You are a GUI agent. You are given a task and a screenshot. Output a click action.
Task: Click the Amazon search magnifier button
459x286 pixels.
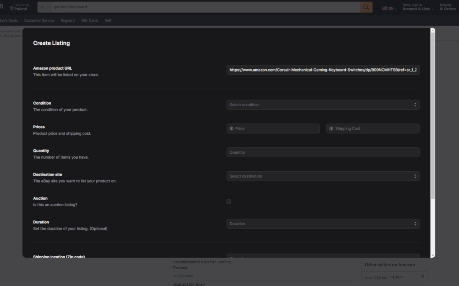point(366,7)
